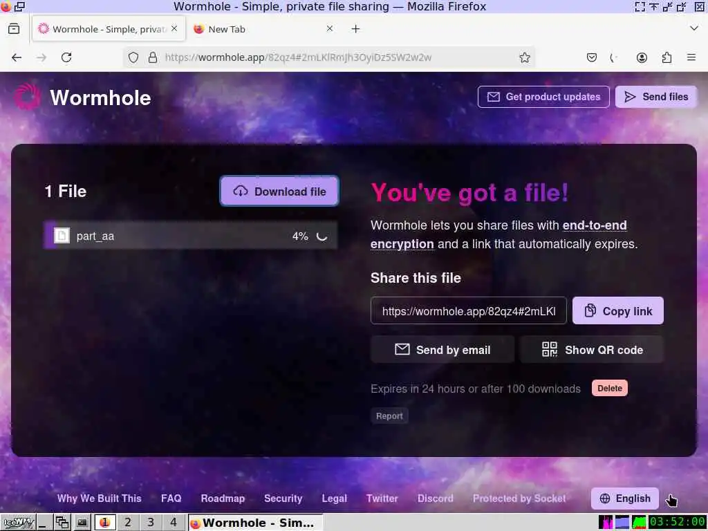Click the 4% download progress indicator

point(300,236)
